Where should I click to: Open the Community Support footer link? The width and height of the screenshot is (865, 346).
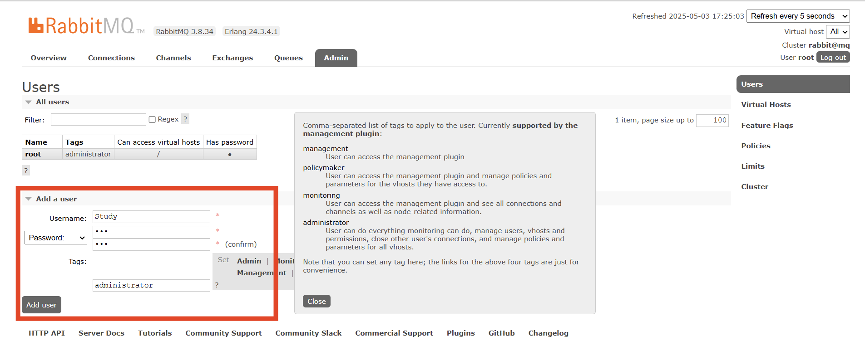click(223, 333)
